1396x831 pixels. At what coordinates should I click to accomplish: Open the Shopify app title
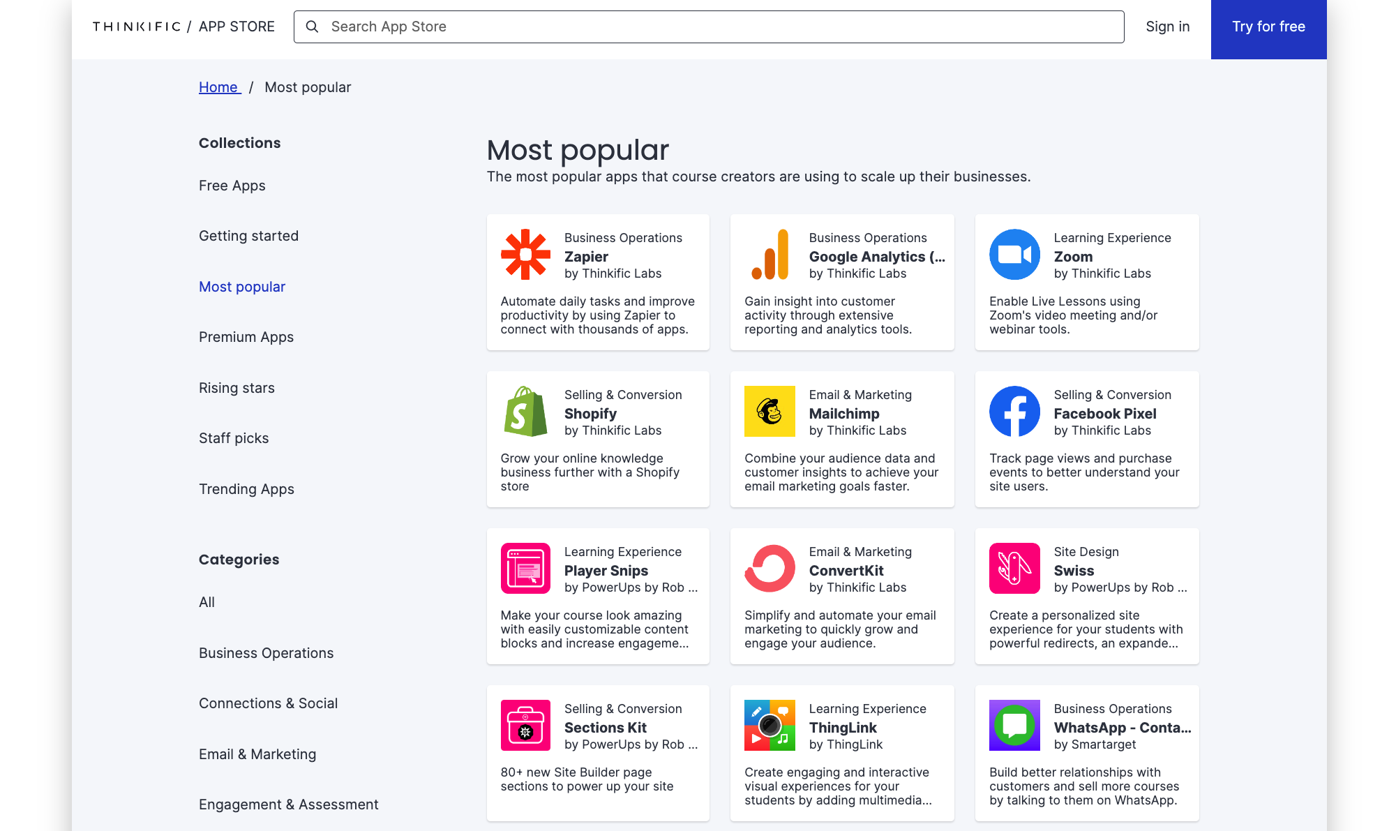point(590,414)
